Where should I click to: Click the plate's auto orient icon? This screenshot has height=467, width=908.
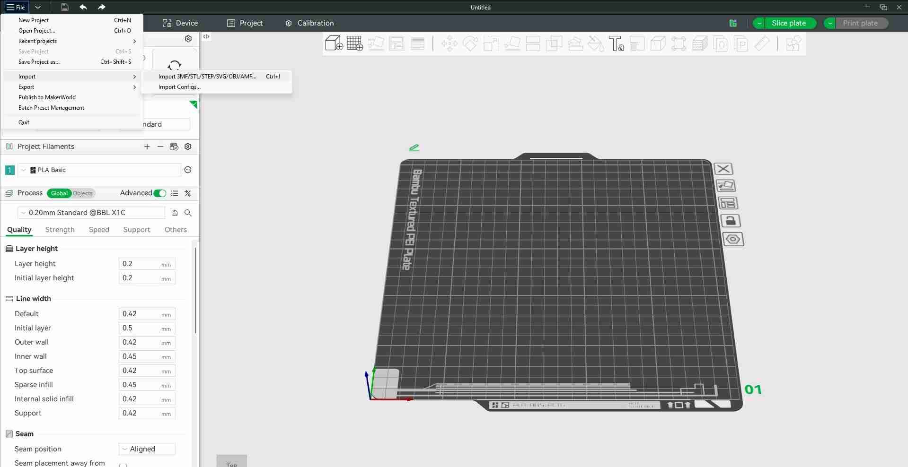[726, 186]
